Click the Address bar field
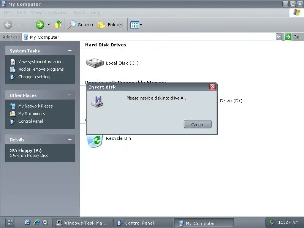The image size is (304, 228). coord(149,37)
